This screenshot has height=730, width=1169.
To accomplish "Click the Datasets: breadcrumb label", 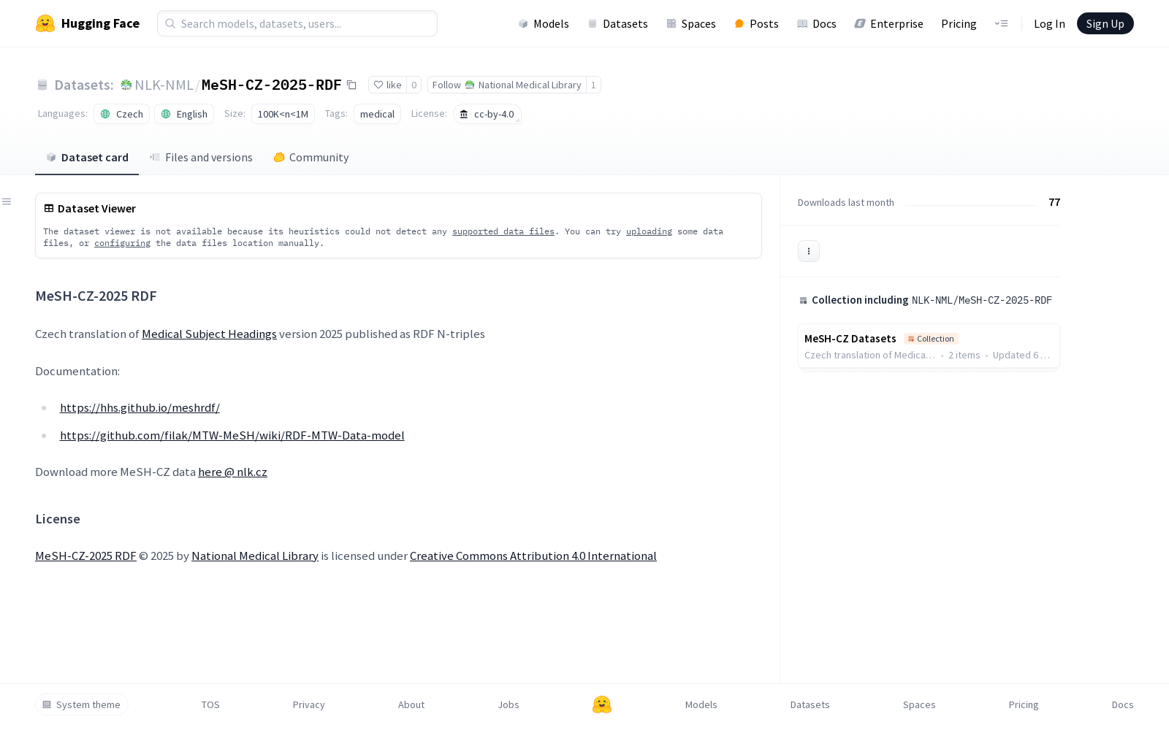I will [x=84, y=85].
